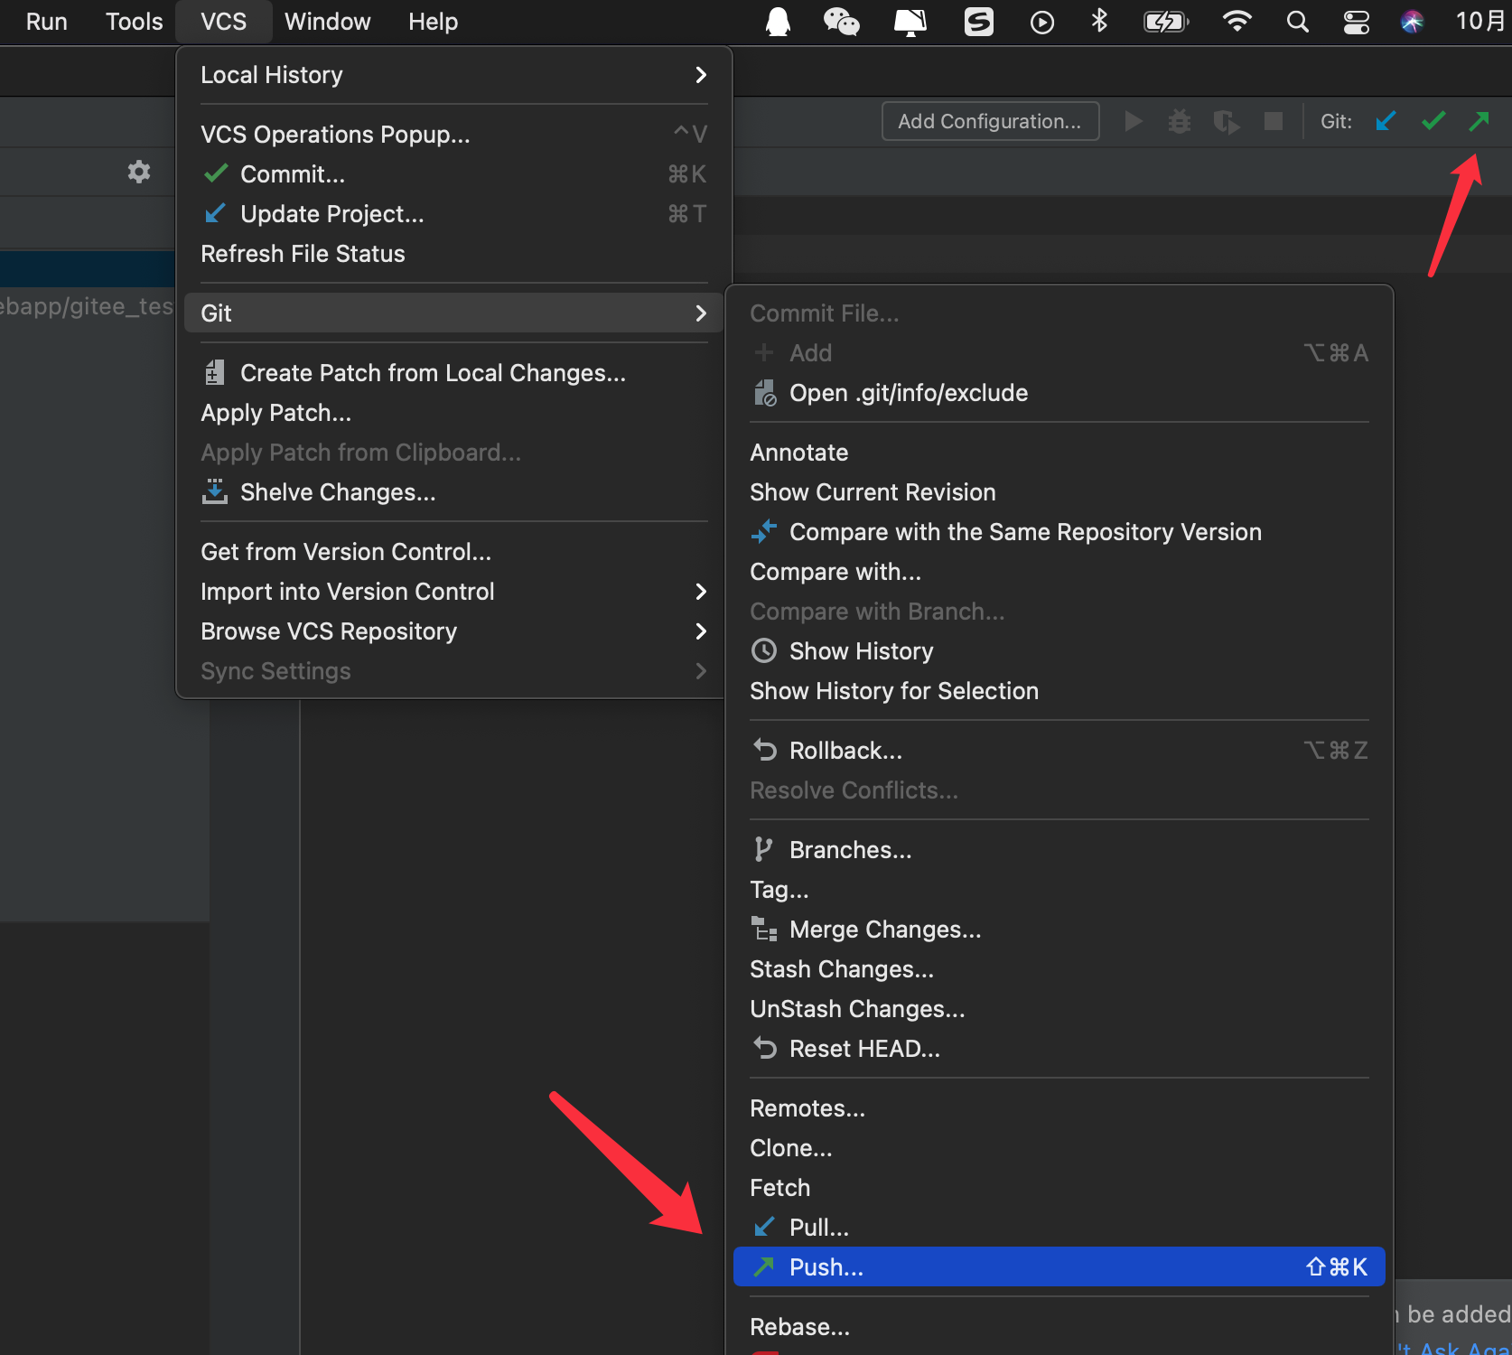The width and height of the screenshot is (1512, 1355).
Task: Select Rollback... in Git submenu
Action: [1059, 751]
